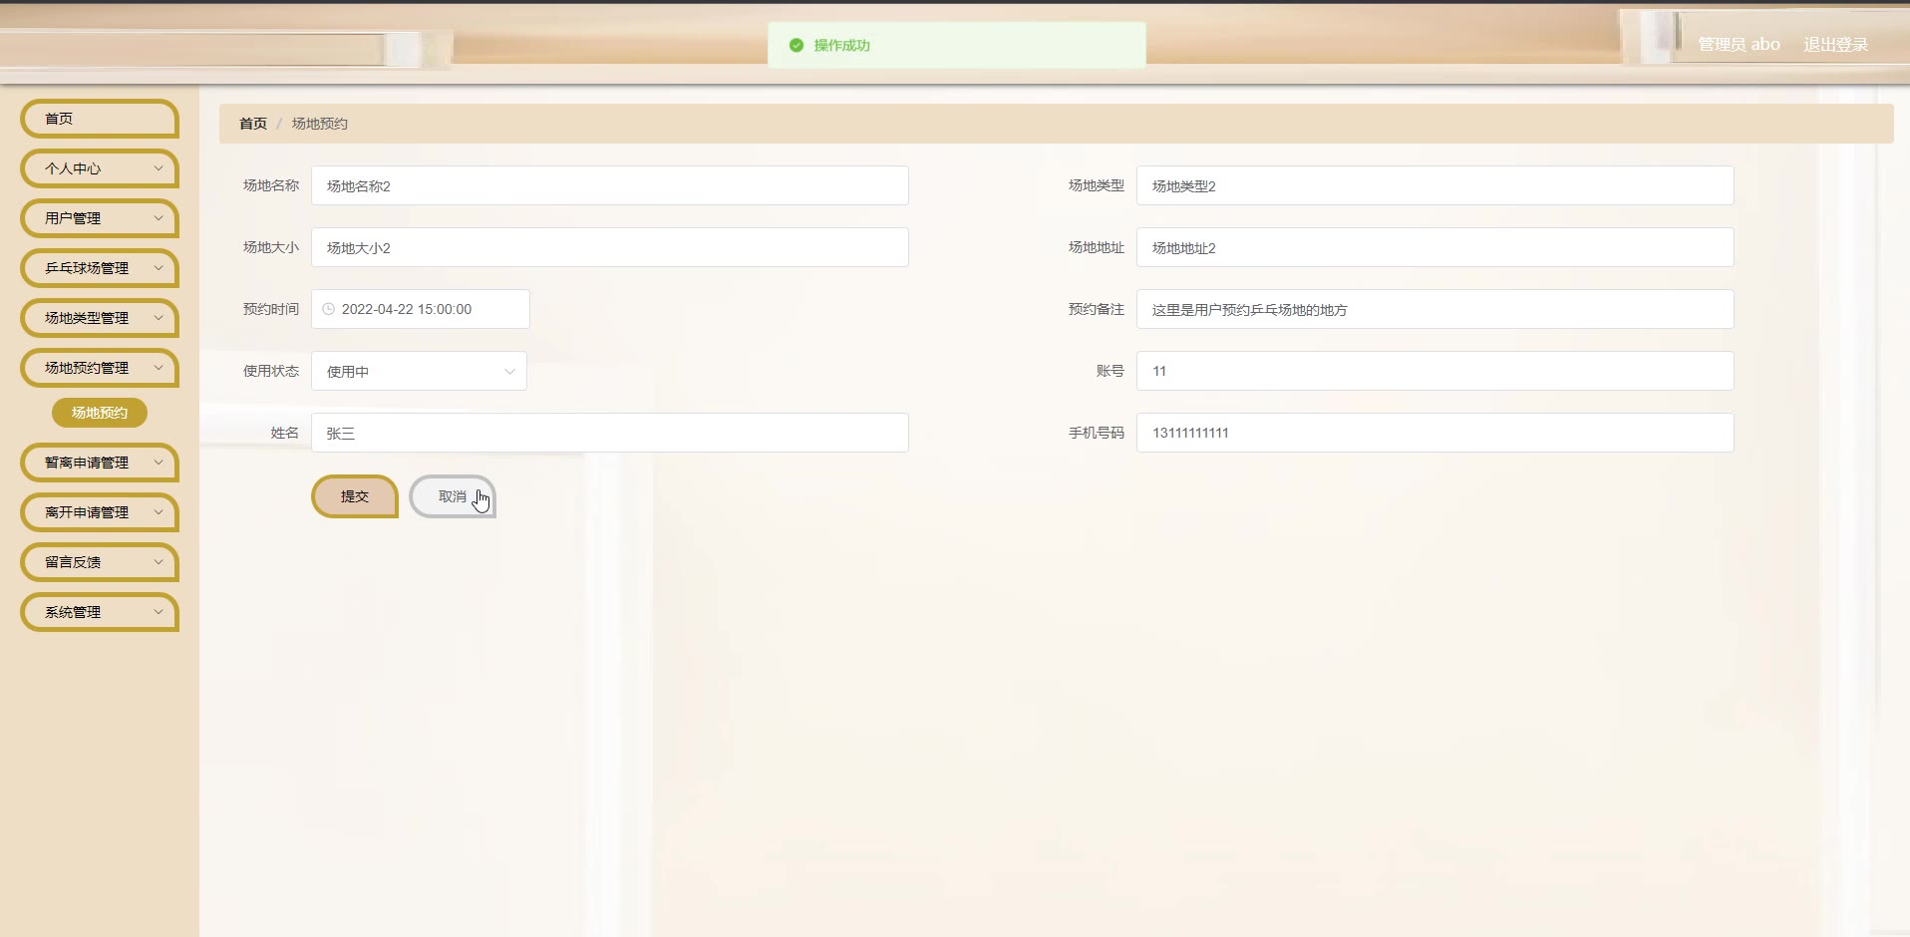The width and height of the screenshot is (1910, 937).
Task: Click the 场地类型 field label
Action: 1097,185
